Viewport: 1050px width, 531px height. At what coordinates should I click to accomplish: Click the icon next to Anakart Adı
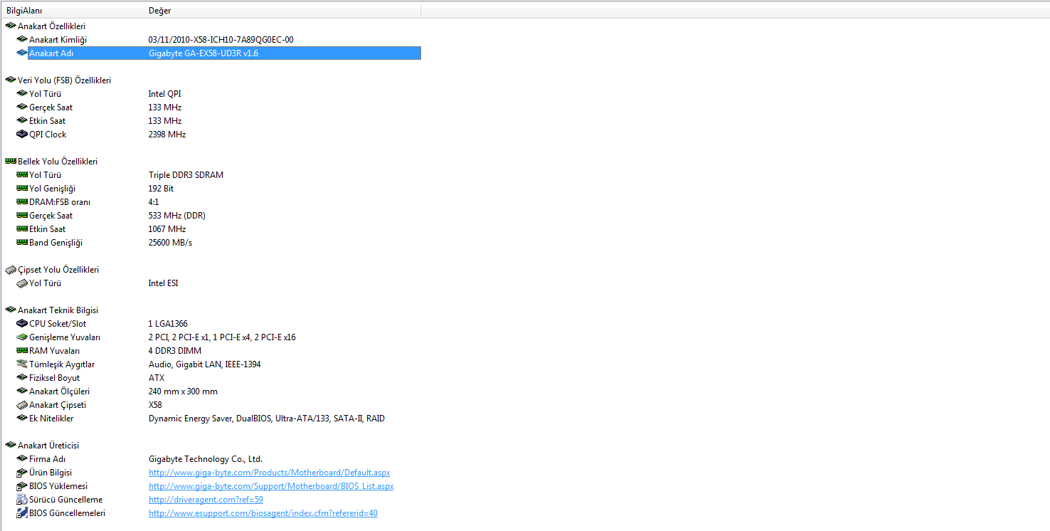[21, 53]
